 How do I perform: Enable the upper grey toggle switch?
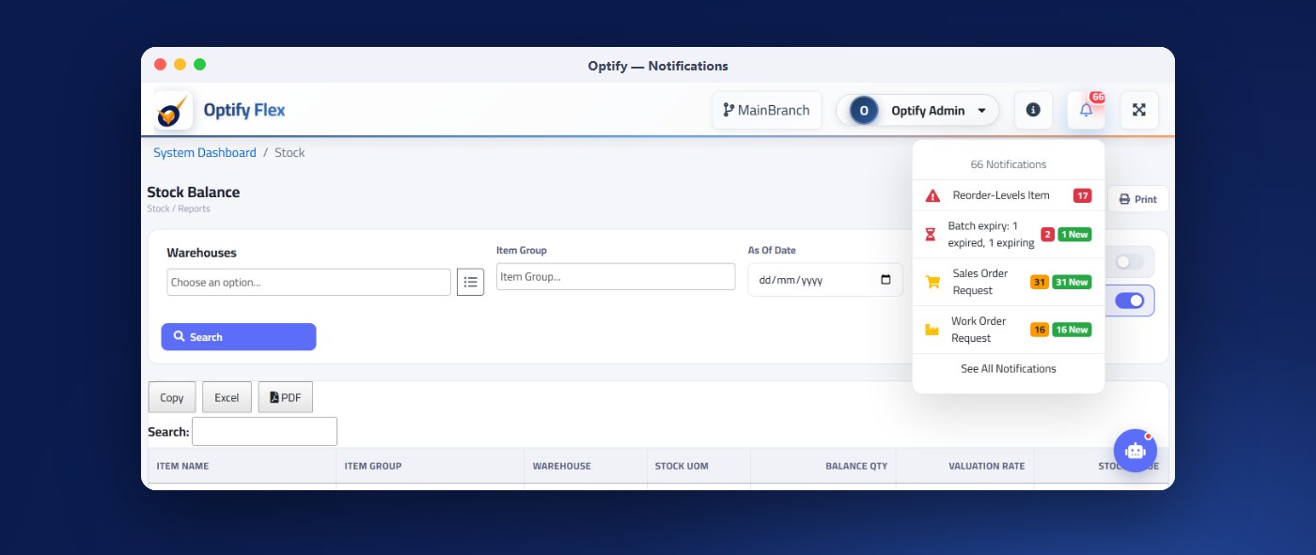(1130, 262)
